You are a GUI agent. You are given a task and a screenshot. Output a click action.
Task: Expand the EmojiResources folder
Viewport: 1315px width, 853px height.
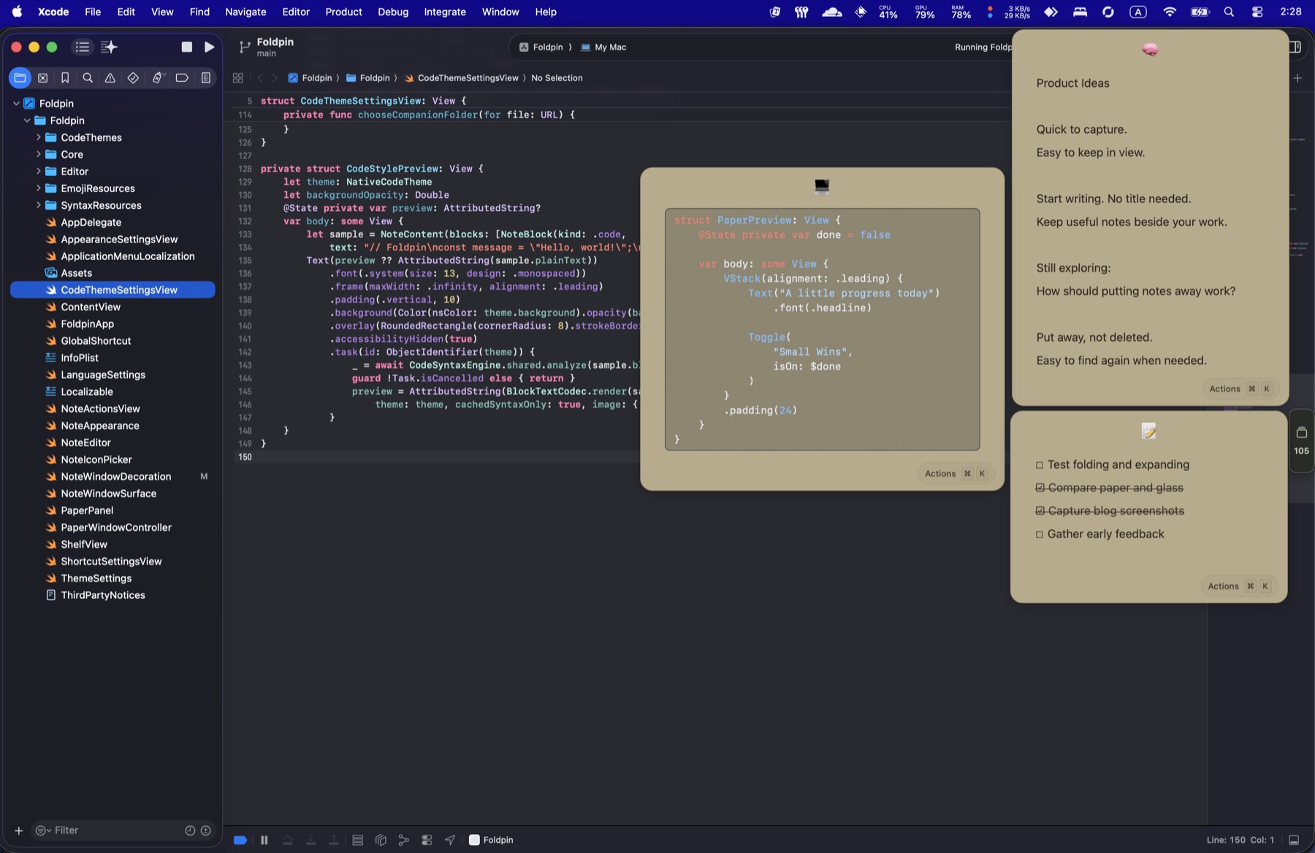pyautogui.click(x=38, y=188)
